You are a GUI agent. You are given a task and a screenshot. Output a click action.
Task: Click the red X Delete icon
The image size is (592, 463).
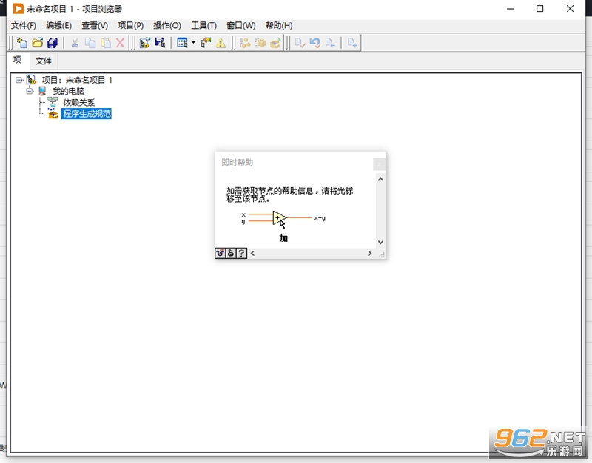coord(120,43)
